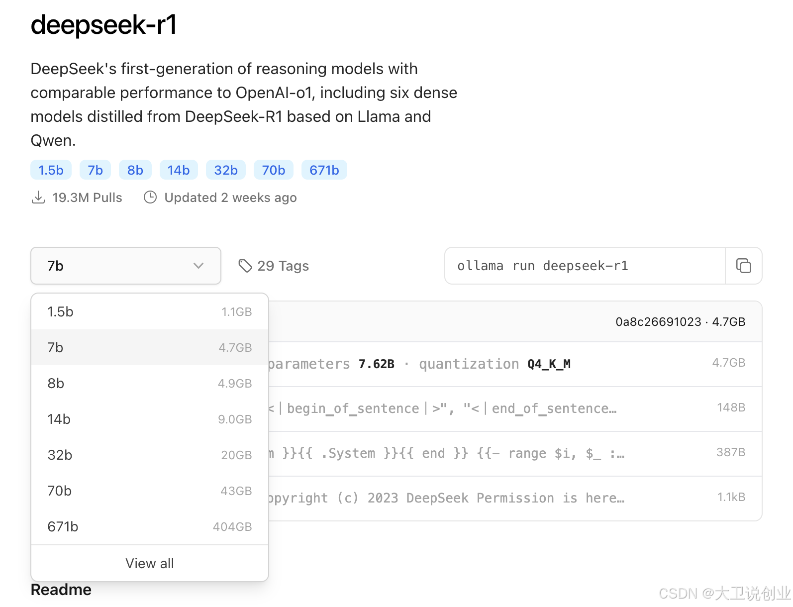
Task: Pick the 671b 404GB option
Action: [x=149, y=526]
